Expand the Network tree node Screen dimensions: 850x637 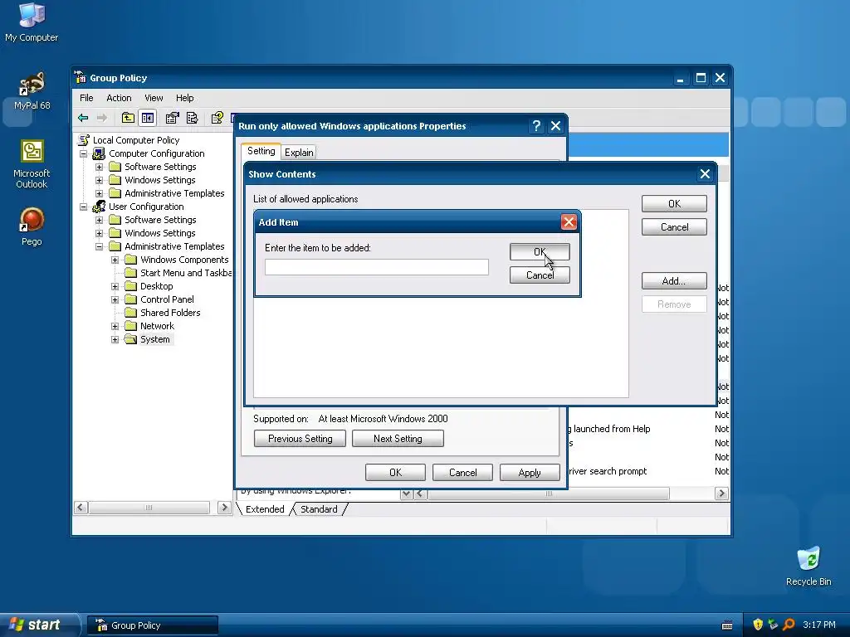(x=115, y=326)
